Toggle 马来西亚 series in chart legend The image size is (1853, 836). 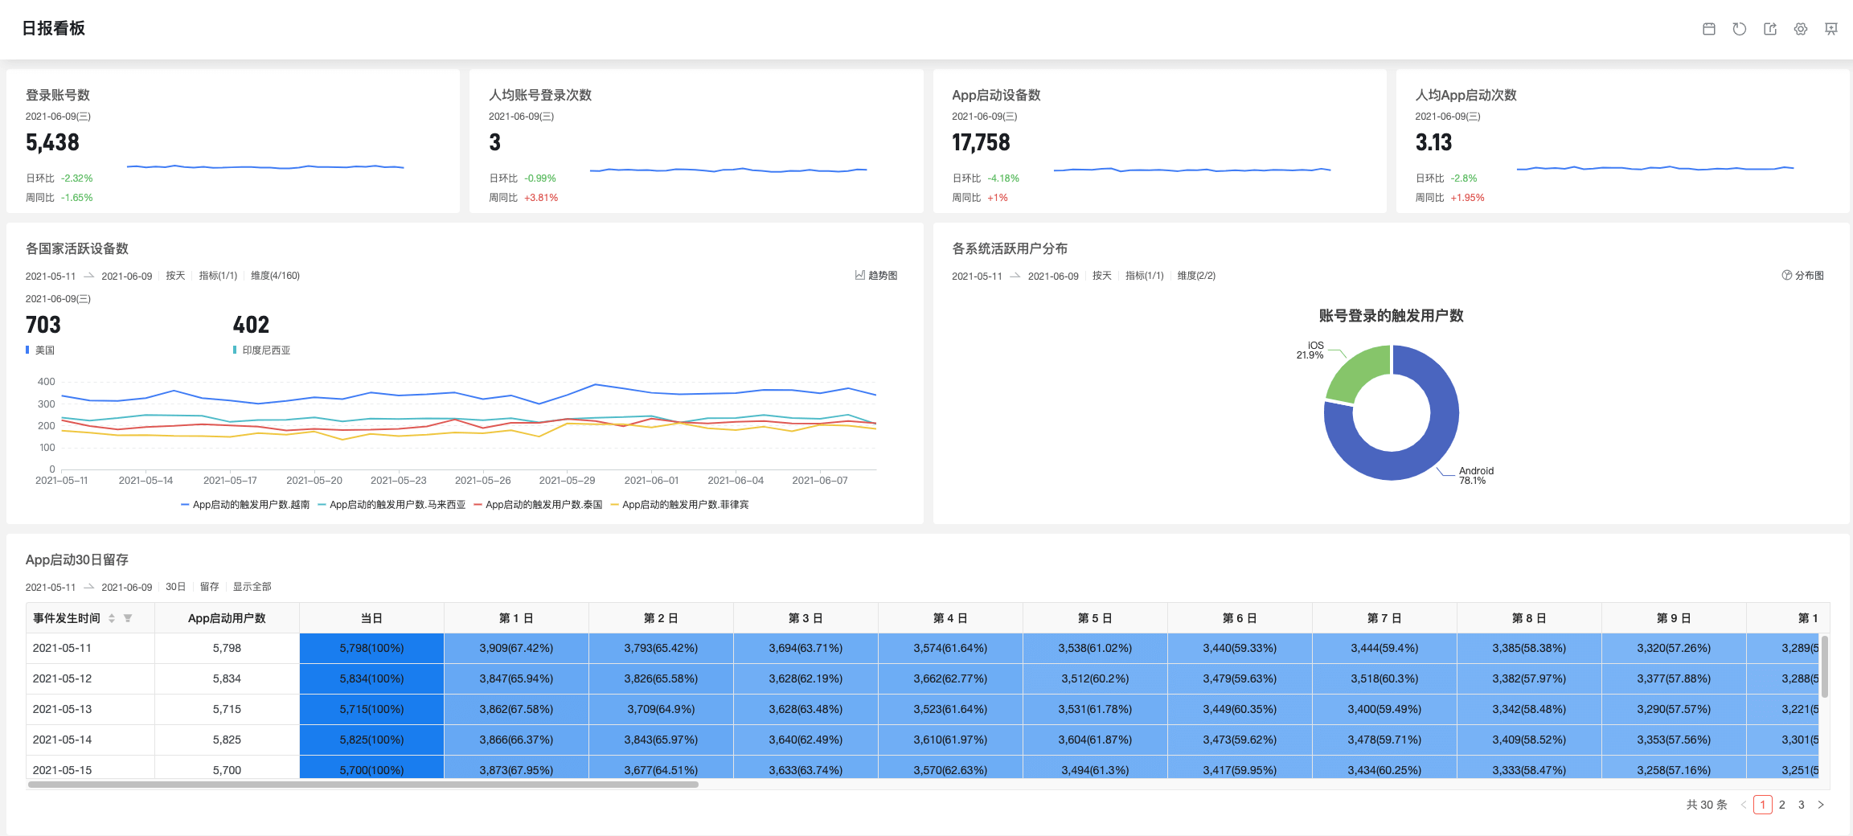coord(392,505)
